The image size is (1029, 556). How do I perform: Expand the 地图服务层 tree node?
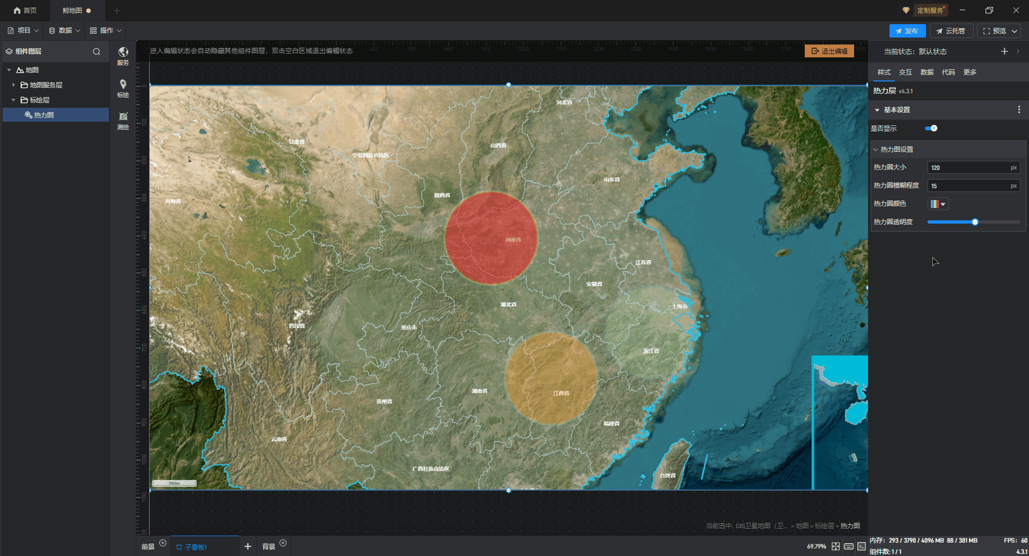tap(13, 85)
